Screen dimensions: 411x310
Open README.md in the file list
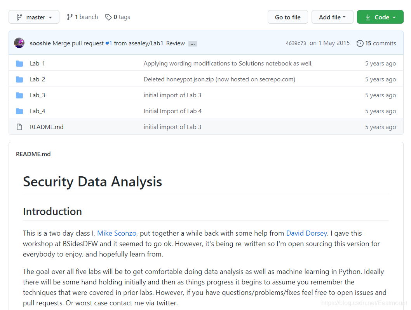point(47,127)
